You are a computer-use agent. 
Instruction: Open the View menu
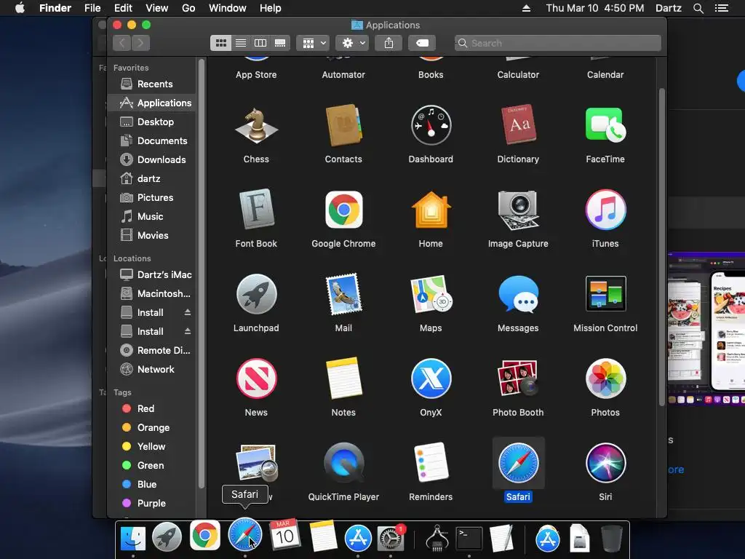point(157,8)
